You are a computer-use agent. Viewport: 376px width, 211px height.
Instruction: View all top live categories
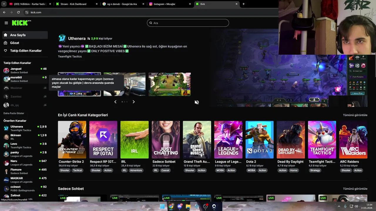355,115
